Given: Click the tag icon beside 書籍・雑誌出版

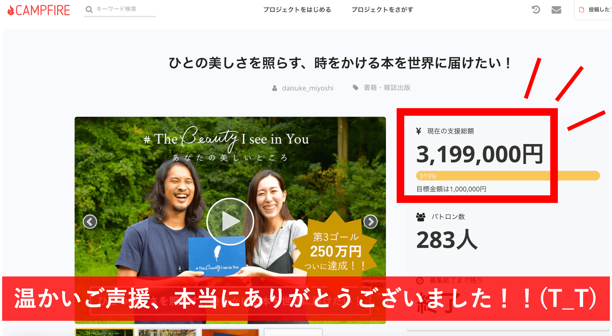Looking at the screenshot, I should pyautogui.click(x=355, y=87).
